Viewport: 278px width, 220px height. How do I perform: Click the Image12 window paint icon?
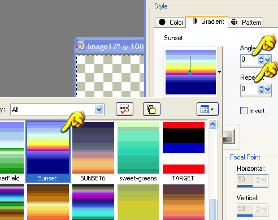(x=81, y=46)
